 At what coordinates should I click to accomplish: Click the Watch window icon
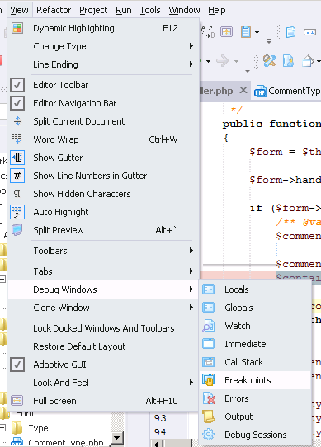(209, 326)
